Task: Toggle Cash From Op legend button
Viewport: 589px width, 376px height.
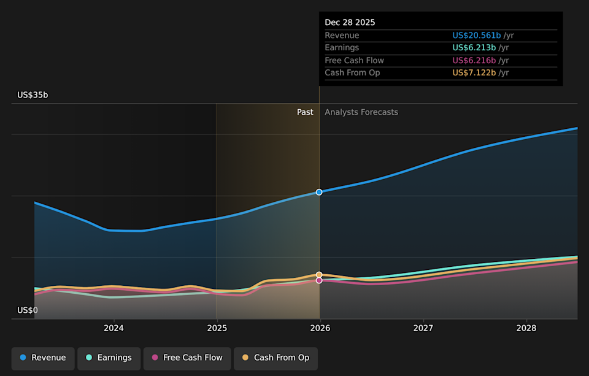Action: pos(275,358)
